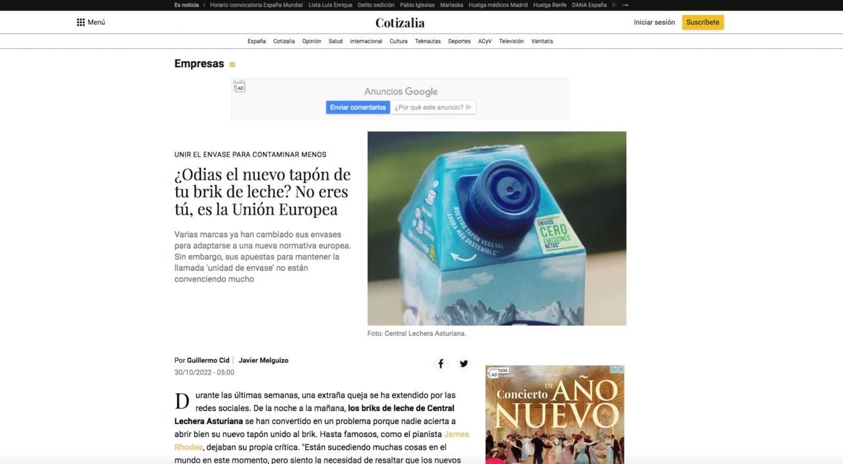Click bold text 'los briks de leche de Central'
843x464 pixels.
pos(401,408)
